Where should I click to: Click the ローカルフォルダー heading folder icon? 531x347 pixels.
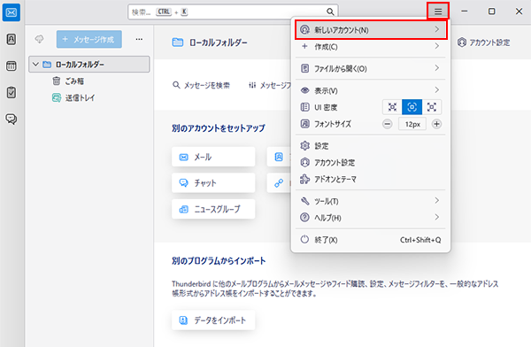tap(178, 42)
